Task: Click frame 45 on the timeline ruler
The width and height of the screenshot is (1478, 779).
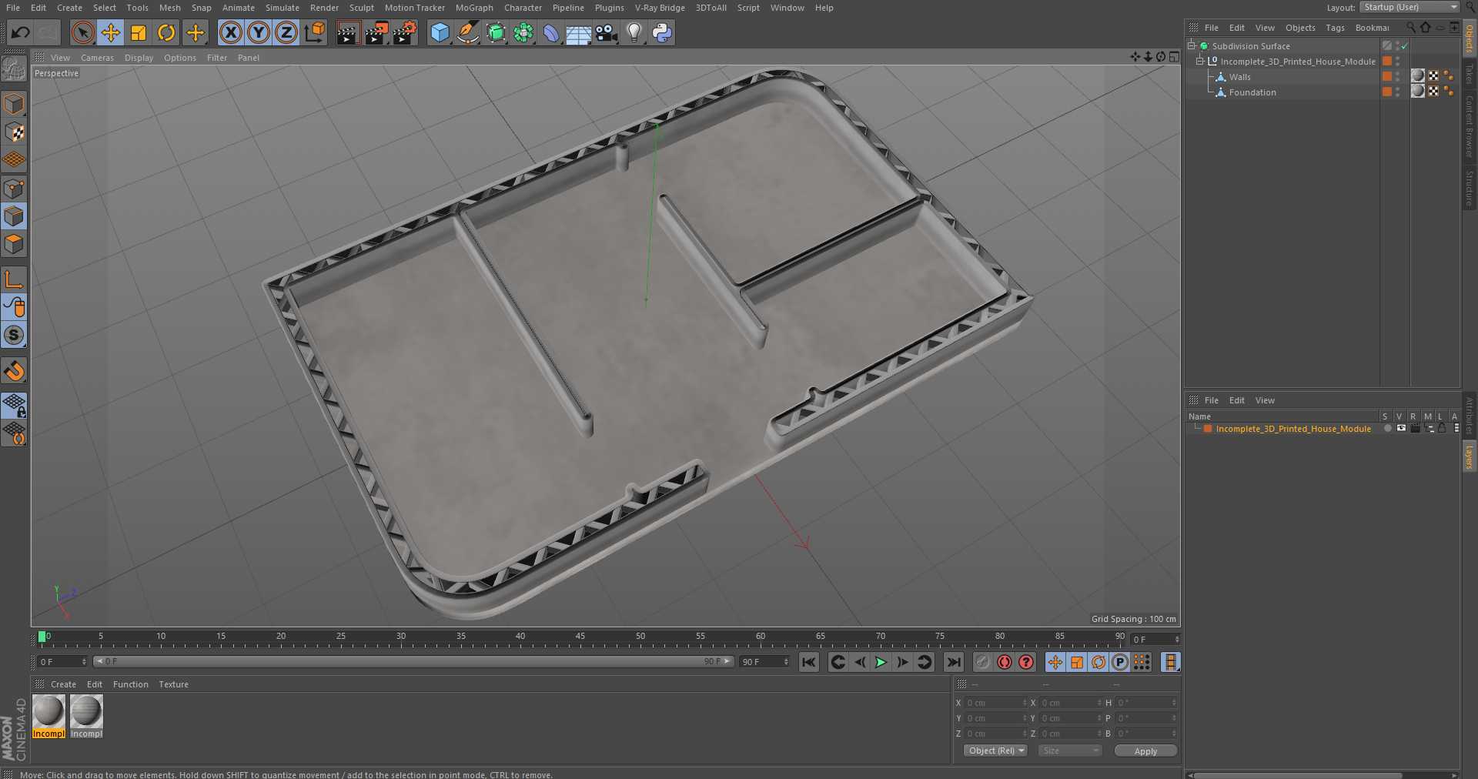Action: pyautogui.click(x=580, y=638)
